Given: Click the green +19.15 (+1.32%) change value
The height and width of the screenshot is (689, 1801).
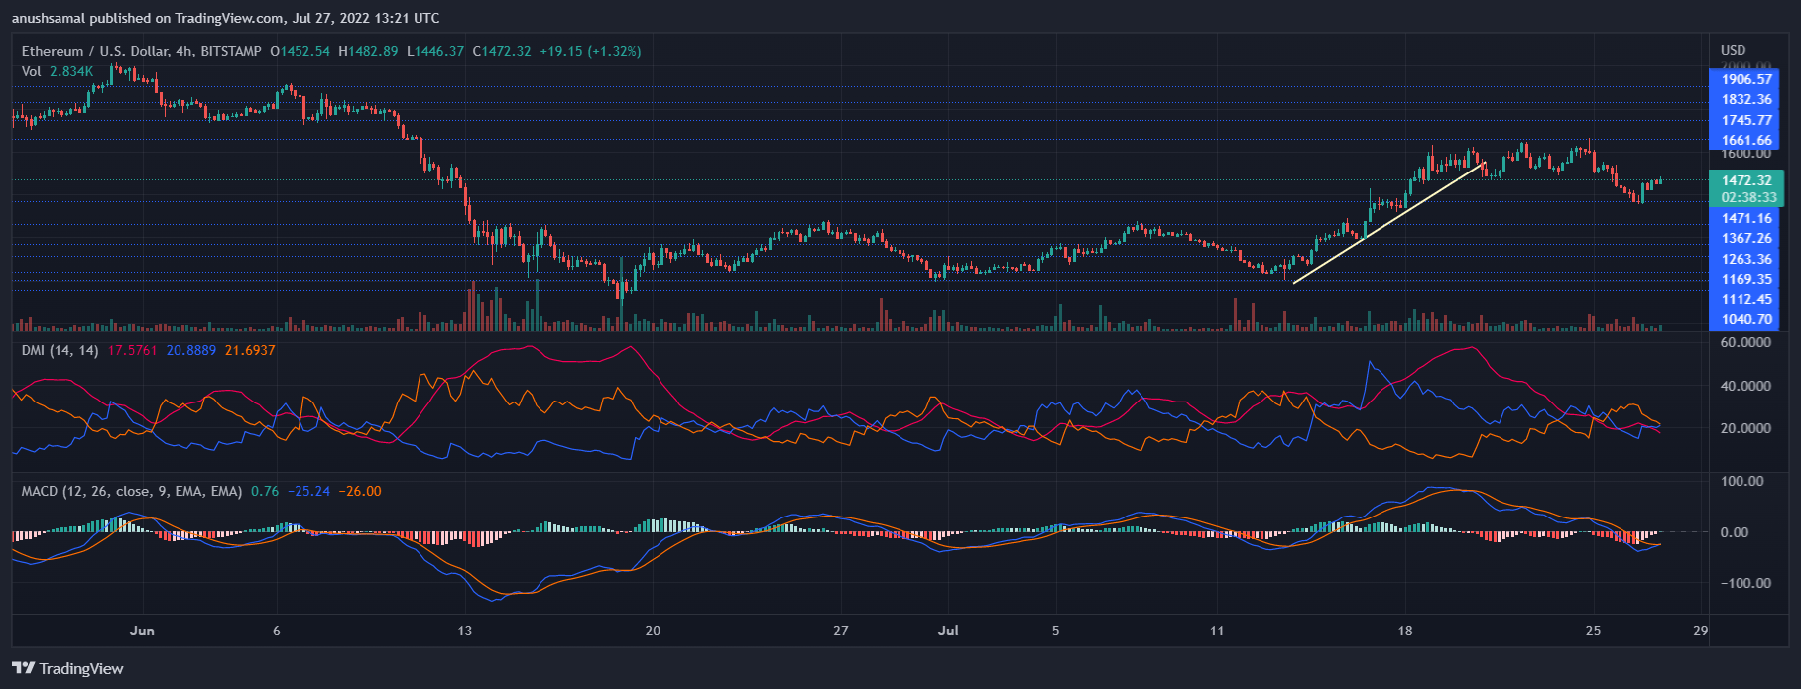Looking at the screenshot, I should tap(590, 51).
